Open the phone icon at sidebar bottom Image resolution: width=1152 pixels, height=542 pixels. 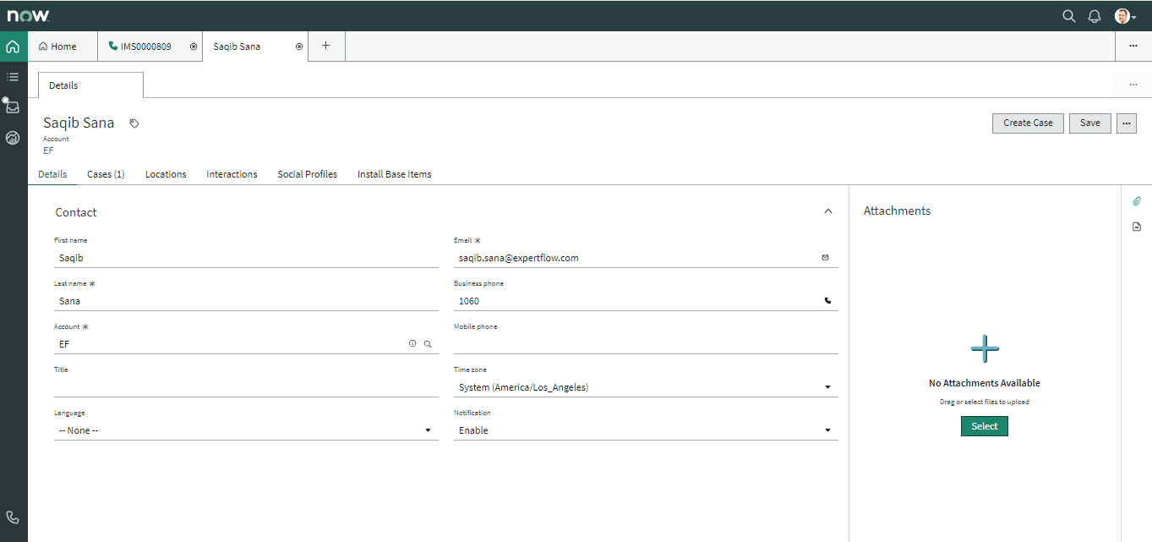(x=13, y=517)
